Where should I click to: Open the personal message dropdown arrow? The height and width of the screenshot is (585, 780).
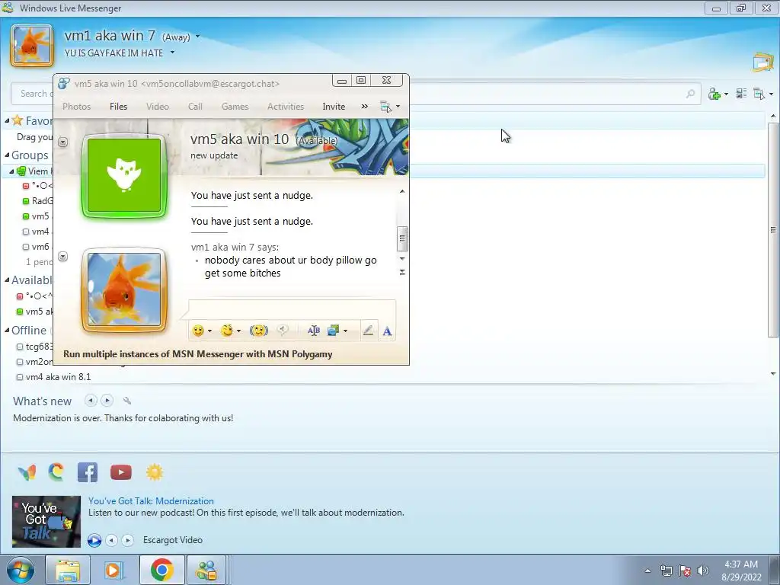tap(172, 53)
